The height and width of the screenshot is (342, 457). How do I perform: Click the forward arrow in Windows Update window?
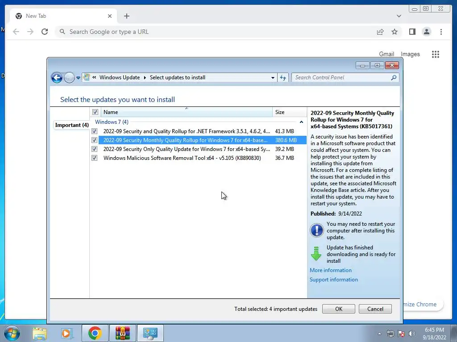click(69, 77)
